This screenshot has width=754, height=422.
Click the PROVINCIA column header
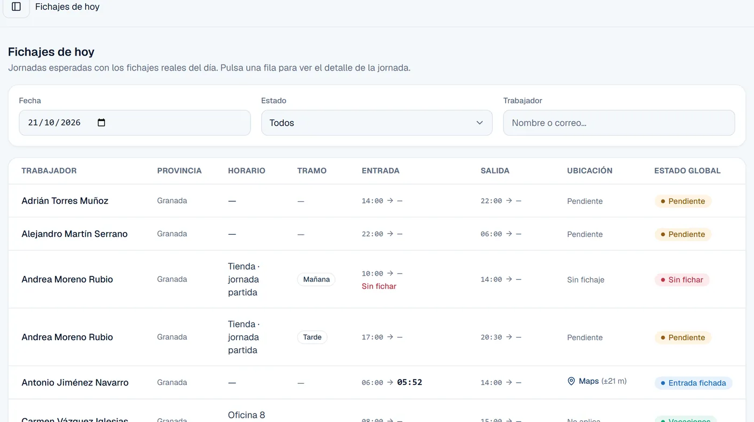pos(179,171)
